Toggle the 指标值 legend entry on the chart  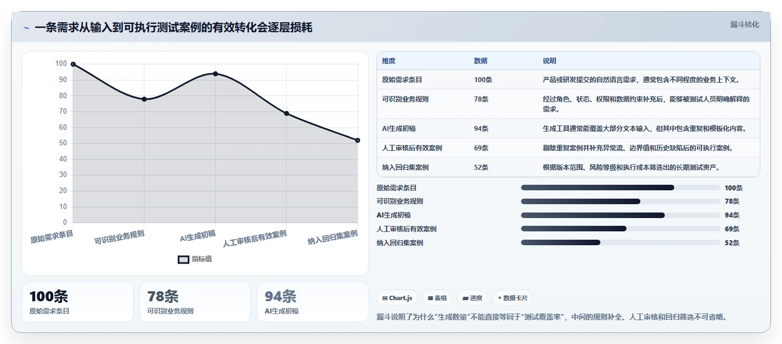[x=195, y=259]
